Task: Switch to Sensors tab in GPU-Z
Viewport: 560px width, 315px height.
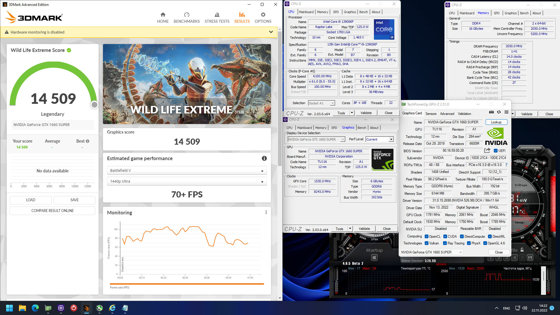Action: coord(431,114)
